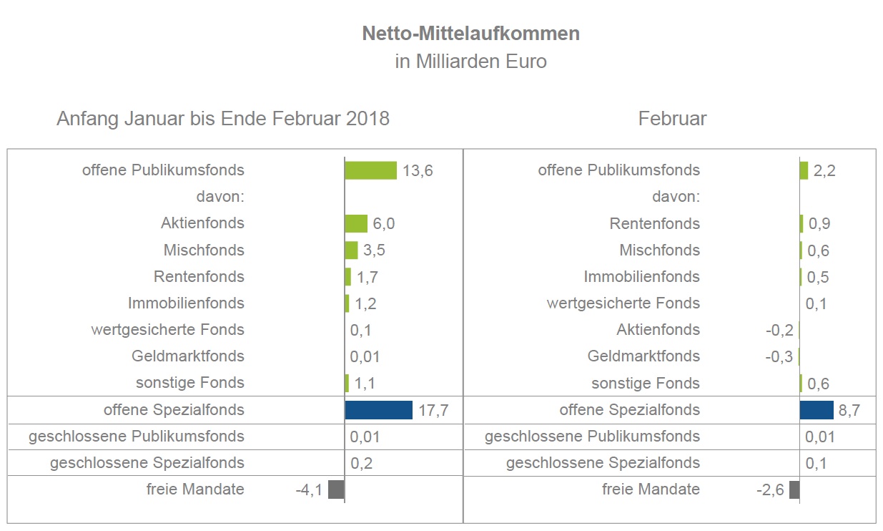Screen dimensions: 883x531
Task: Click the -0,2 Aktienfonds value
Action: pyautogui.click(x=779, y=330)
